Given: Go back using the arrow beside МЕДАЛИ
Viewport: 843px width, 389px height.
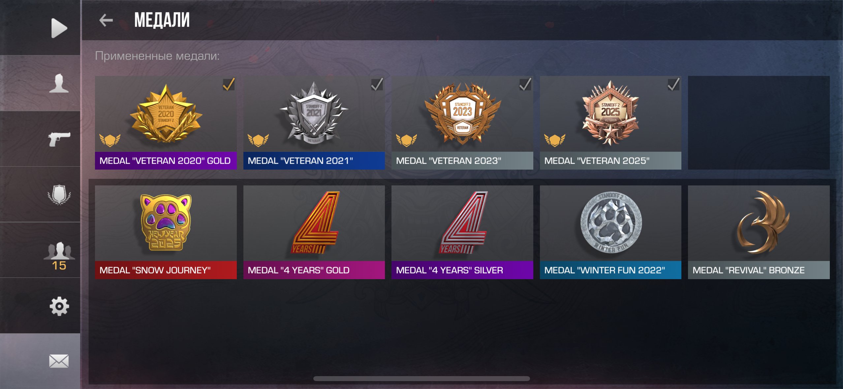Looking at the screenshot, I should coord(106,20).
